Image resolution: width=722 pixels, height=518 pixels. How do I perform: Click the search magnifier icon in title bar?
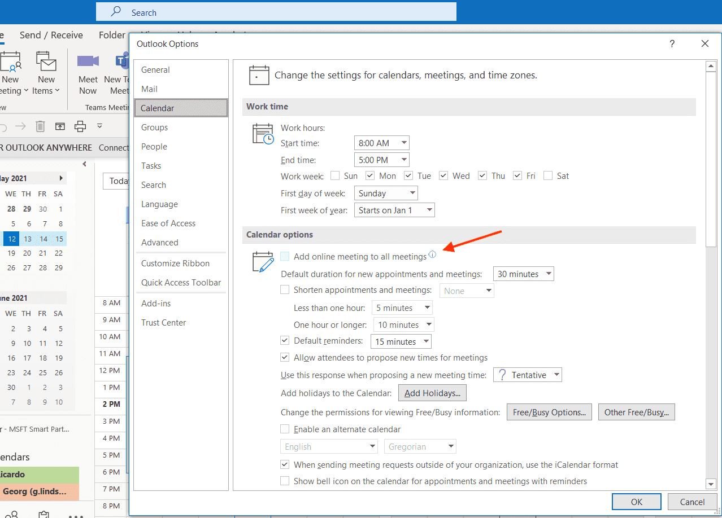116,12
